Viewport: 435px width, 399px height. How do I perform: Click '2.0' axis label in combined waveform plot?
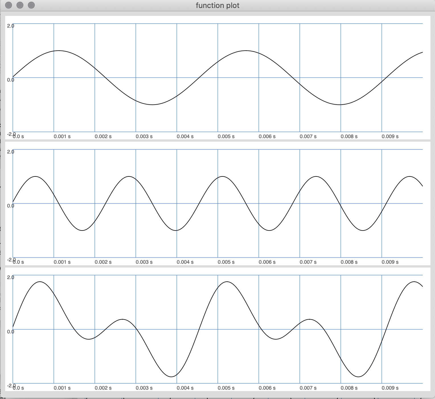11,277
